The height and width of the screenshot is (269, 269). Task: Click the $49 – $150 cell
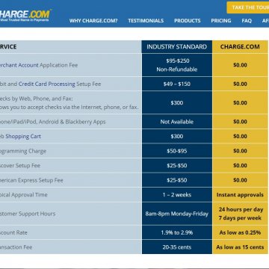pyautogui.click(x=177, y=84)
